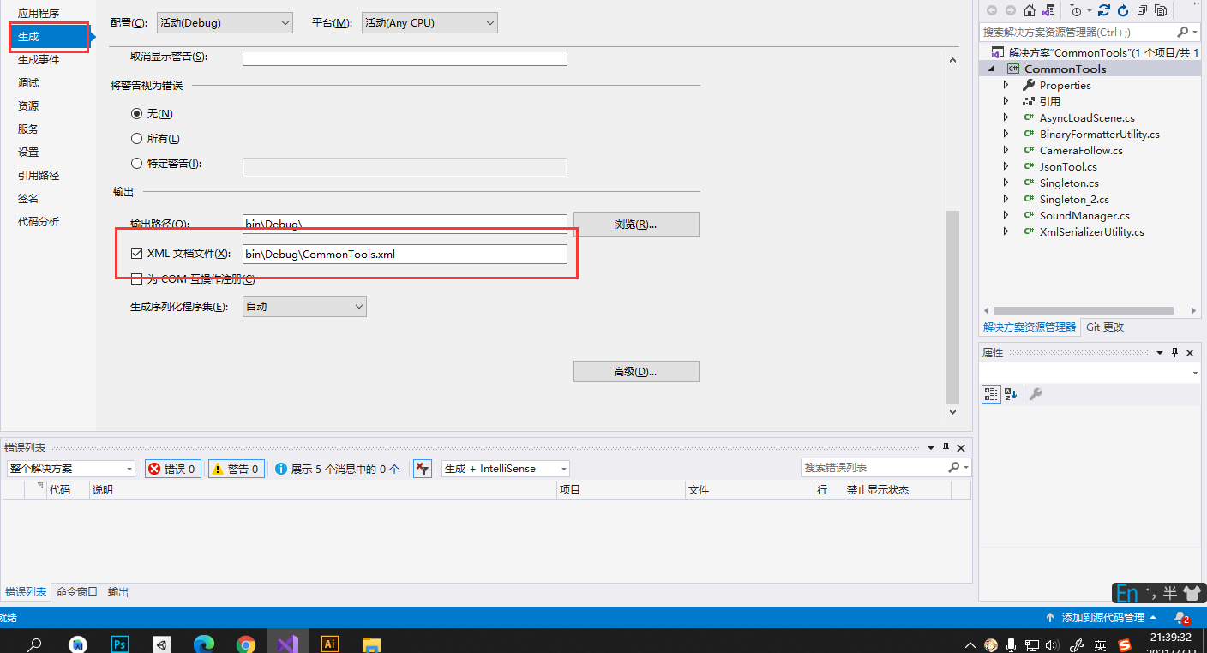The width and height of the screenshot is (1207, 653).
Task: Switch to the 命令窗口 tab
Action: point(77,591)
